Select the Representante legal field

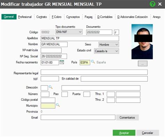[94, 72]
